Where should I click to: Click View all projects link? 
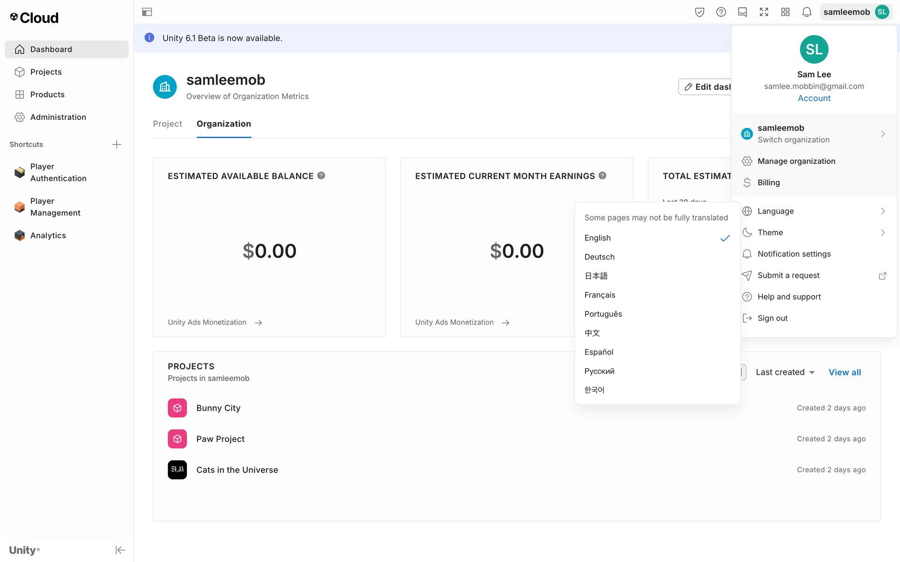844,372
